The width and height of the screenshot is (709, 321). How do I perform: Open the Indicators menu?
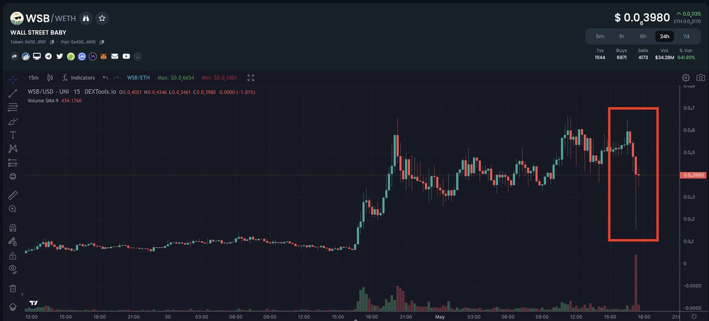(78, 78)
